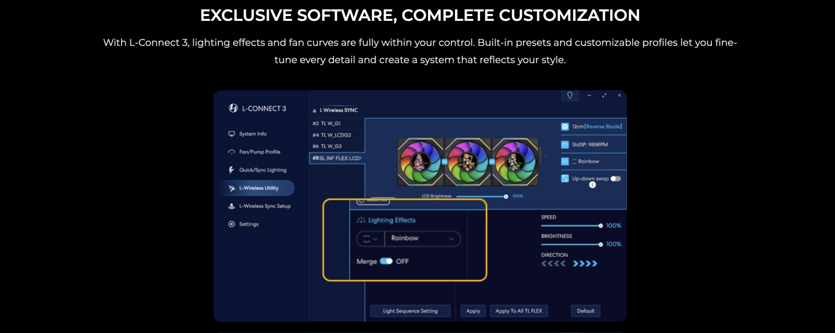The height and width of the screenshot is (333, 835).
Task: Click the L-CONNECT 3 logo icon
Action: click(x=233, y=108)
